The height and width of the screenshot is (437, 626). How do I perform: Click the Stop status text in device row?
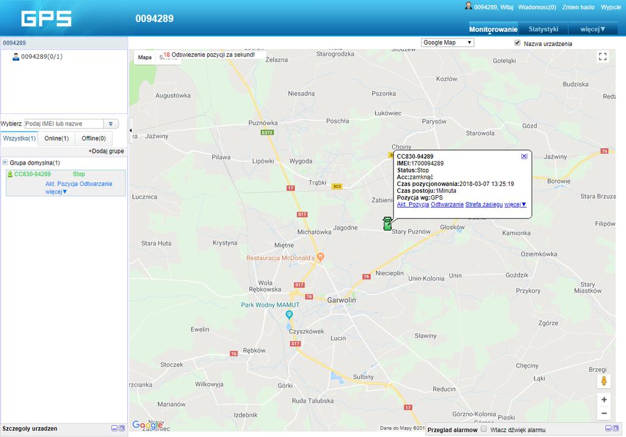(x=79, y=174)
